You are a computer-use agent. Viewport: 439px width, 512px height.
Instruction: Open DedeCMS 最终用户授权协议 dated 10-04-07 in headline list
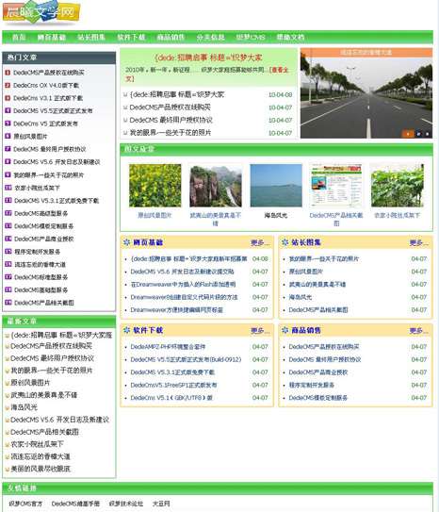coord(171,120)
